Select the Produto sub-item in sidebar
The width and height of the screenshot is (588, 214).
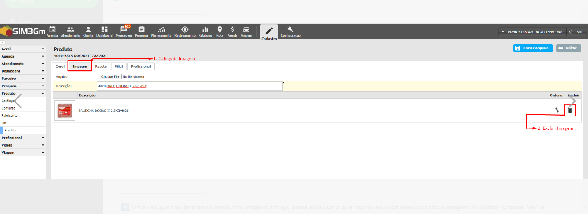[23, 130]
